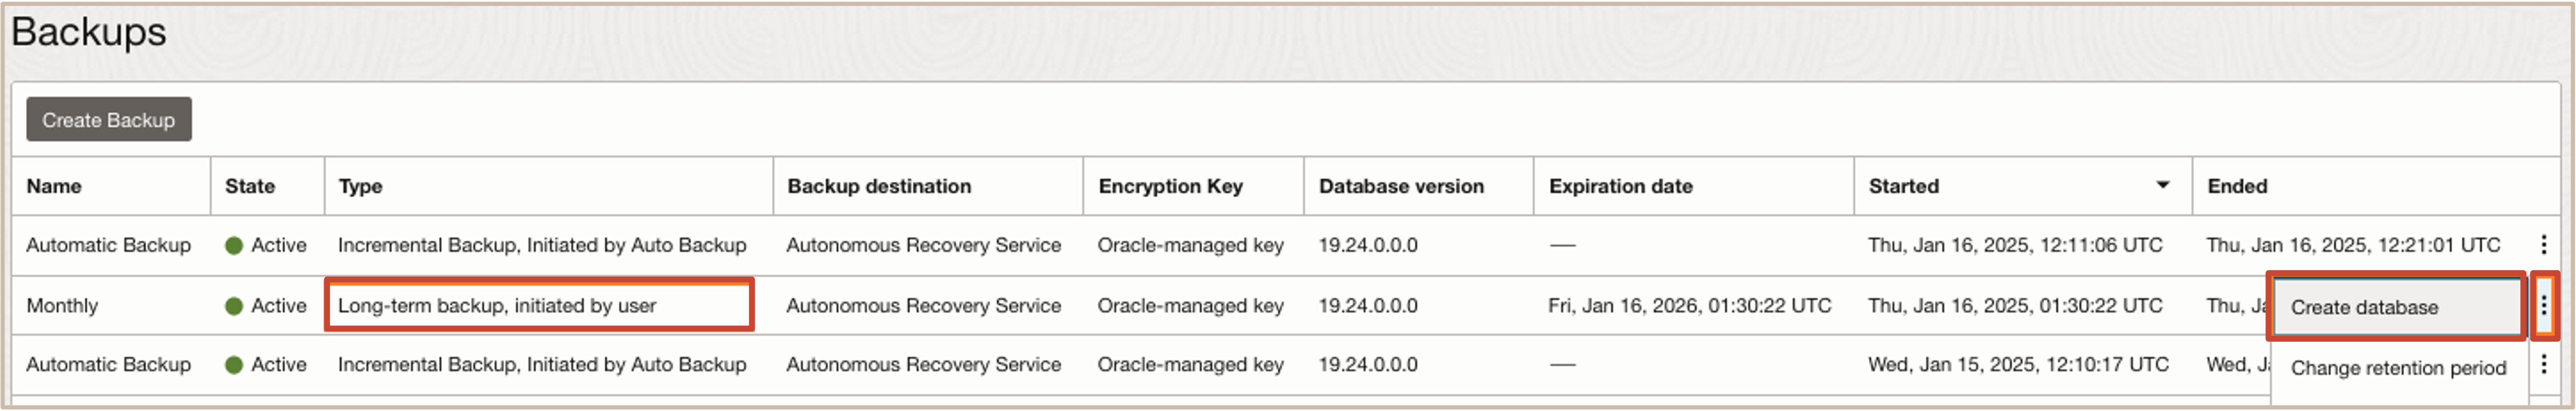
Task: Select Long-term backup, initiated by user cell
Action: [x=539, y=305]
